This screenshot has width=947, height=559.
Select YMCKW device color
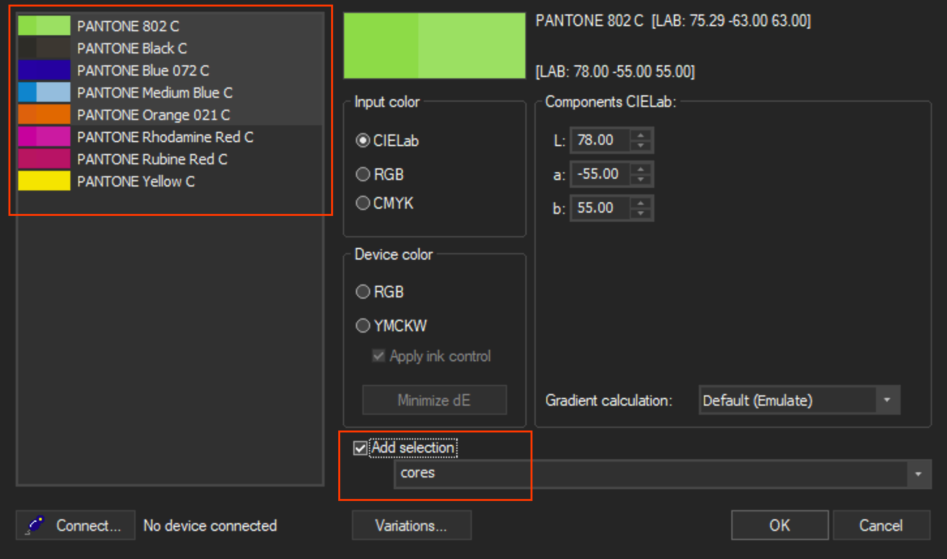[x=391, y=325]
